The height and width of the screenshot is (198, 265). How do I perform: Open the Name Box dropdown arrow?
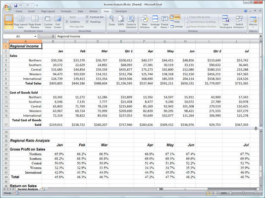coord(35,36)
